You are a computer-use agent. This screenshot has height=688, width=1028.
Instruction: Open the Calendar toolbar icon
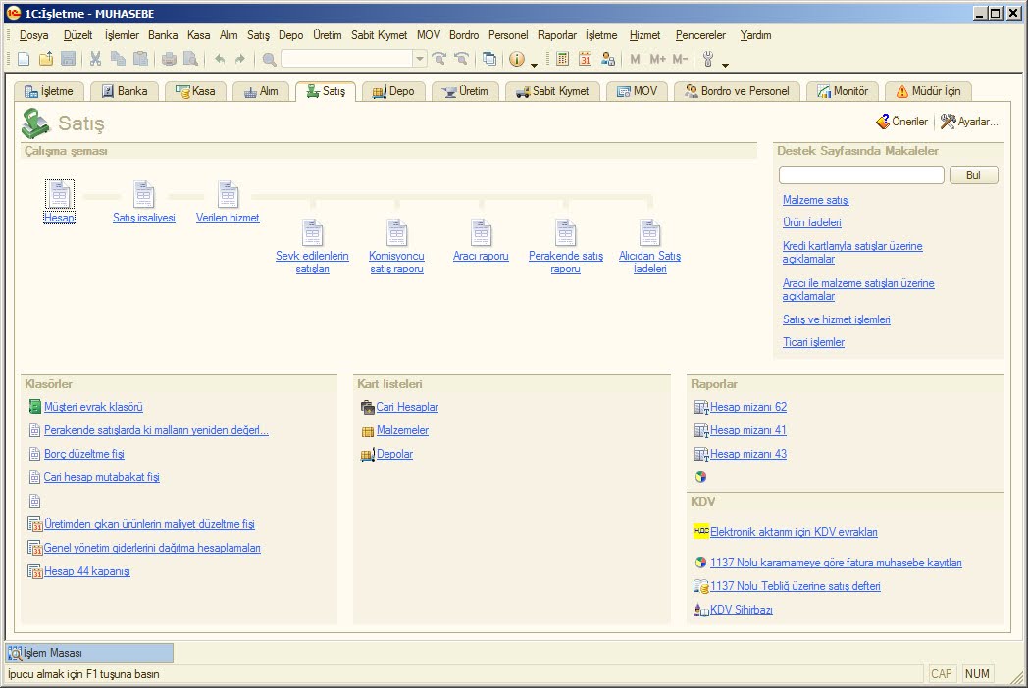(x=585, y=59)
